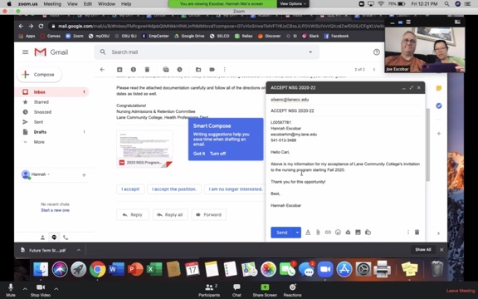Click the archive icon in mail toolbar
The height and width of the screenshot is (299, 478).
(119, 70)
